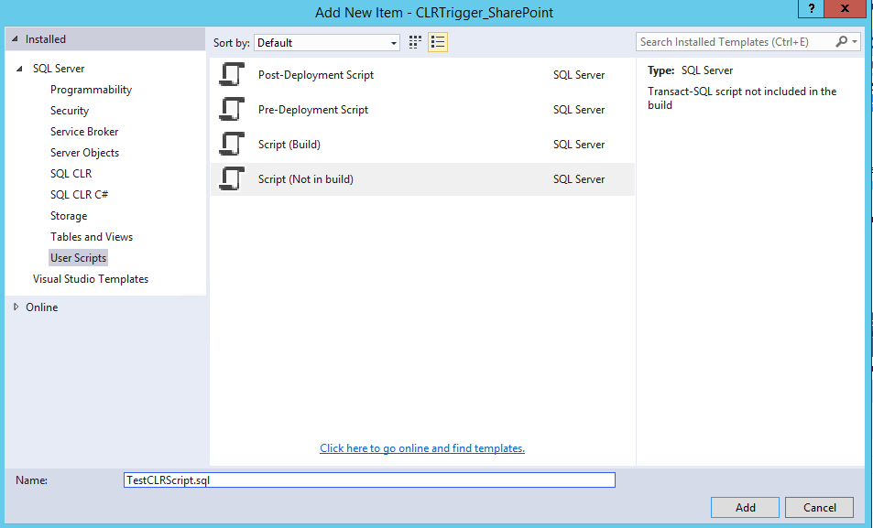Collapse the SQL Server tree node

tap(19, 69)
